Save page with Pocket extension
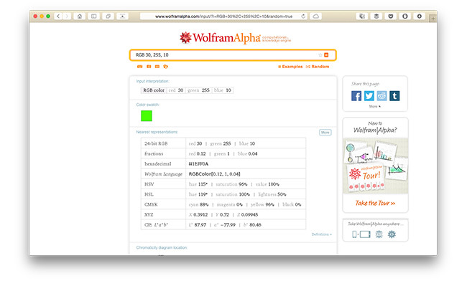The width and height of the screenshot is (467, 281). [390, 16]
